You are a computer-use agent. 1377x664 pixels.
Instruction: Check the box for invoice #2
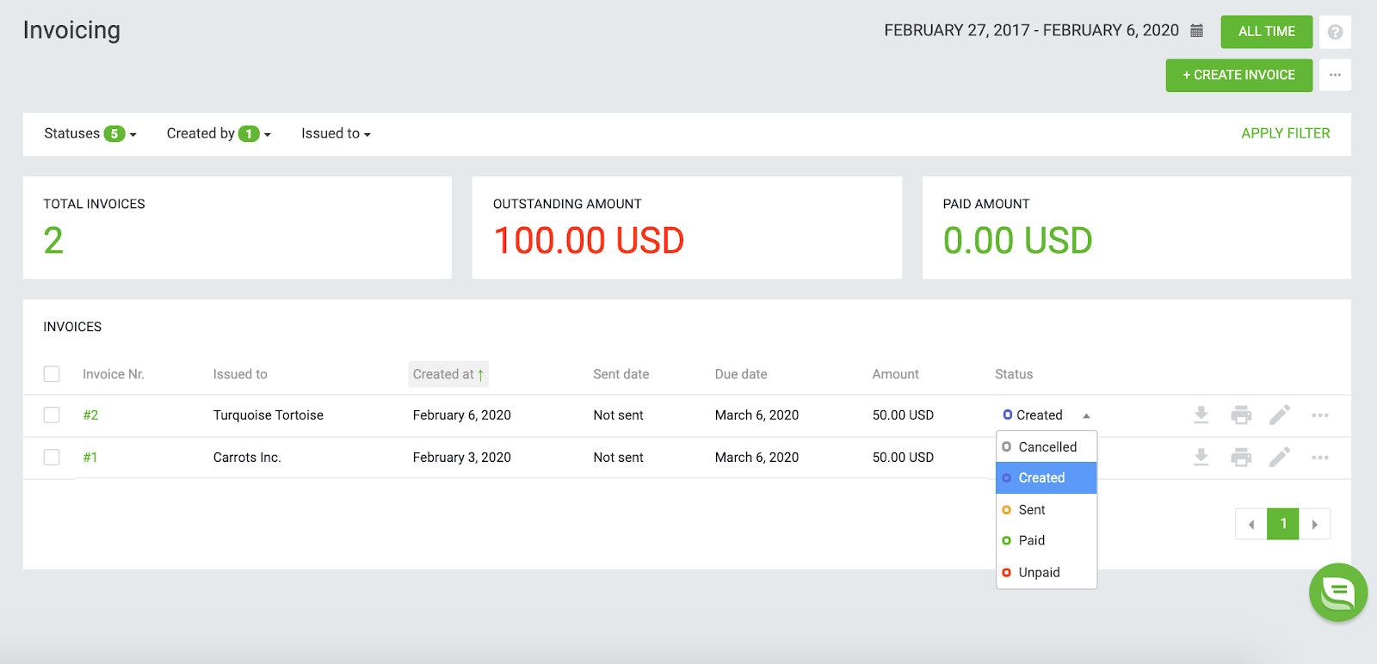(52, 415)
